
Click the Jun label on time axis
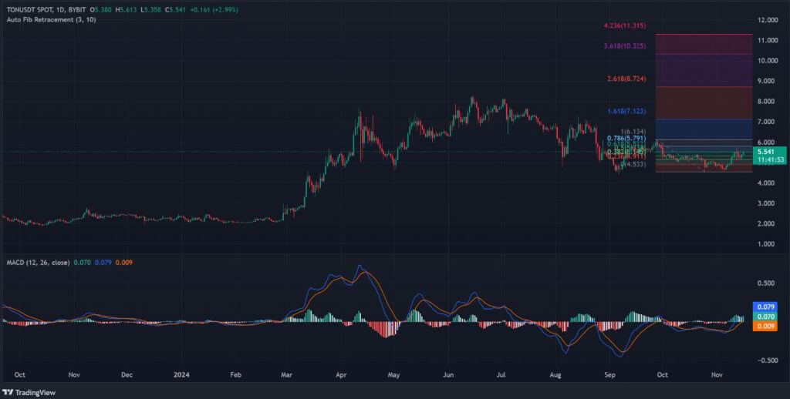[x=448, y=375]
